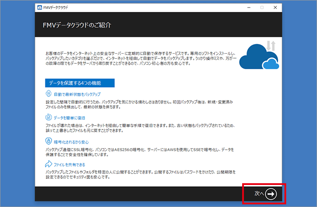This screenshot has width=317, height=207.
Task: Select the データを簡単に復旧 heading
Action: click(69, 118)
